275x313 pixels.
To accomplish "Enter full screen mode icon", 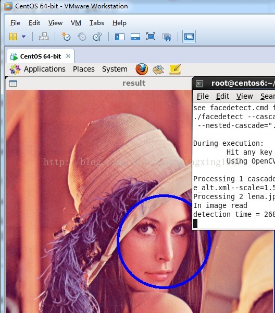I will (151, 37).
